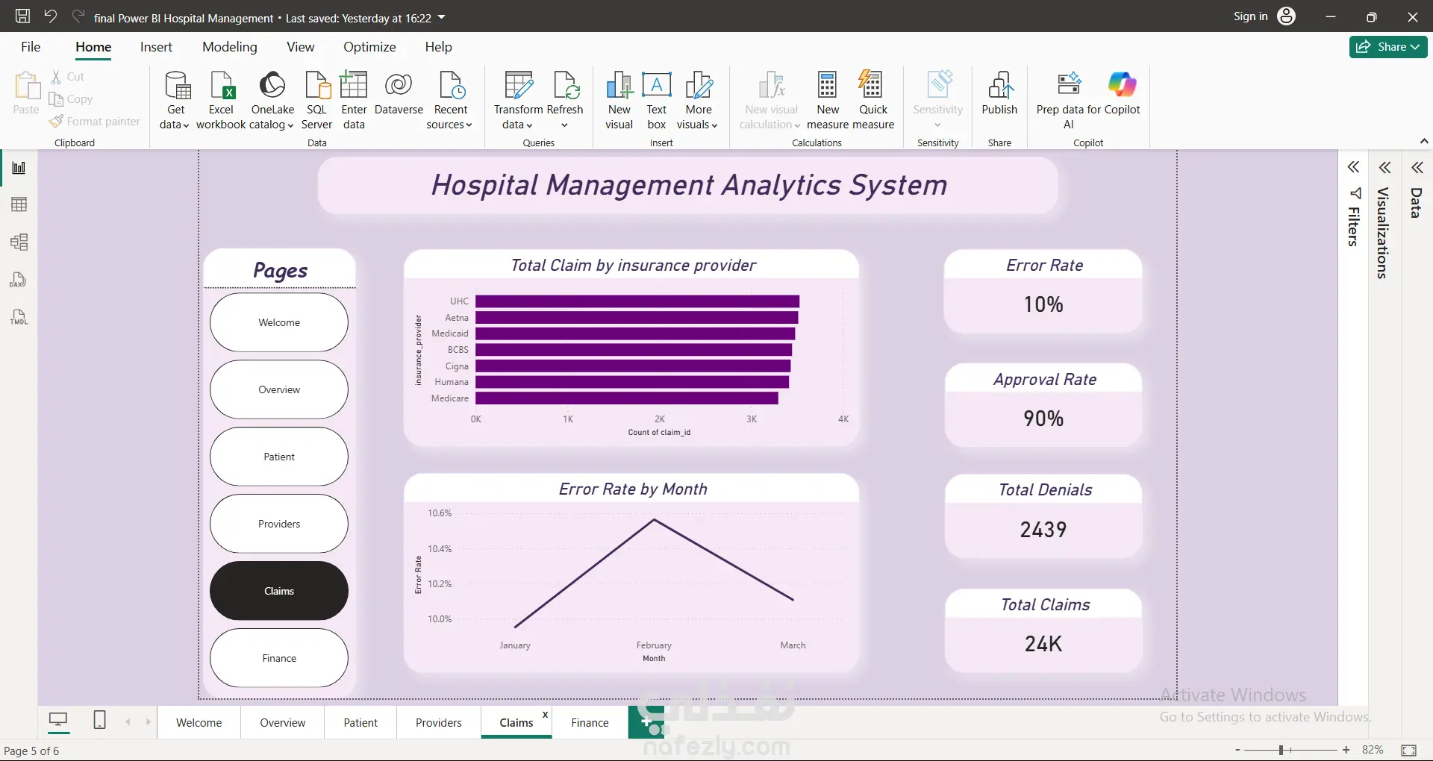Adjust the zoom slider handle
Viewport: 1433px width, 761px height.
point(1281,750)
